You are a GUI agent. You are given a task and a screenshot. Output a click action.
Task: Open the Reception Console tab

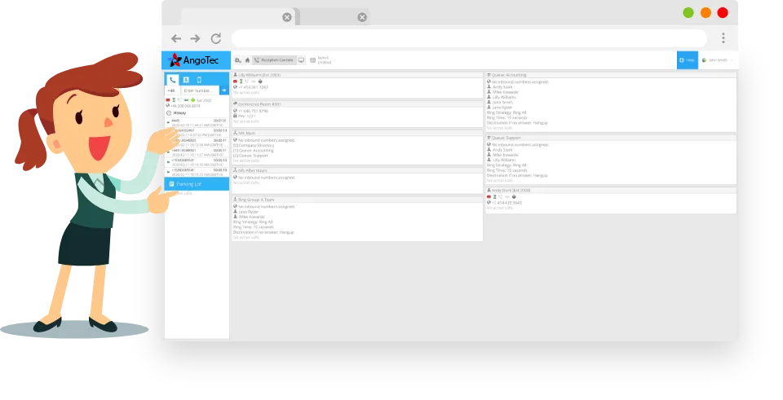tap(274, 60)
